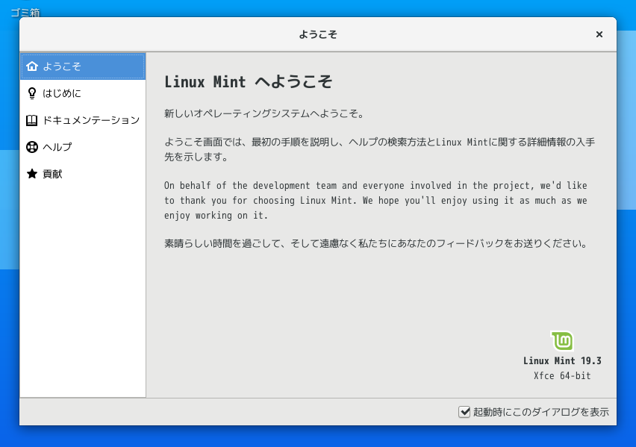
Task: Click the paragraph starting 素晴らしい時間を過ごして
Action: pos(376,243)
